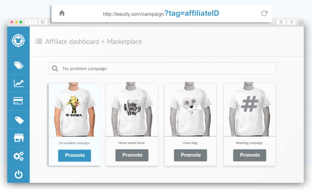Screen dimensions: 312x193
Task: Open new browser tab with plus
Action: click(301, 24)
